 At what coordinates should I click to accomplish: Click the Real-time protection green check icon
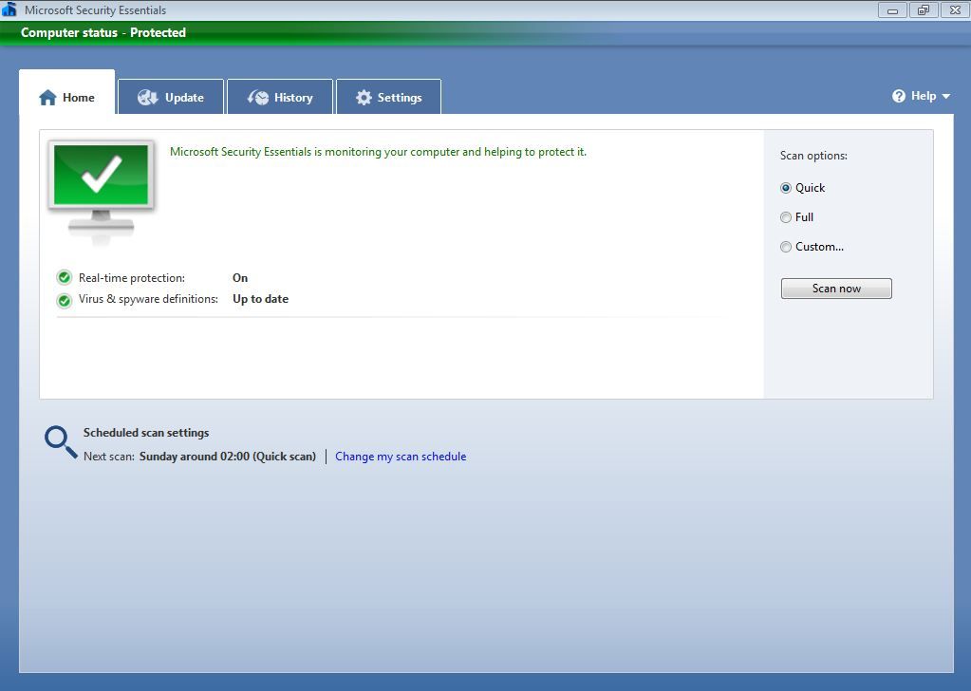click(x=64, y=277)
